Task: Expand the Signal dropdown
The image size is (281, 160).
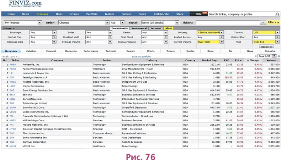Action: click(x=160, y=22)
